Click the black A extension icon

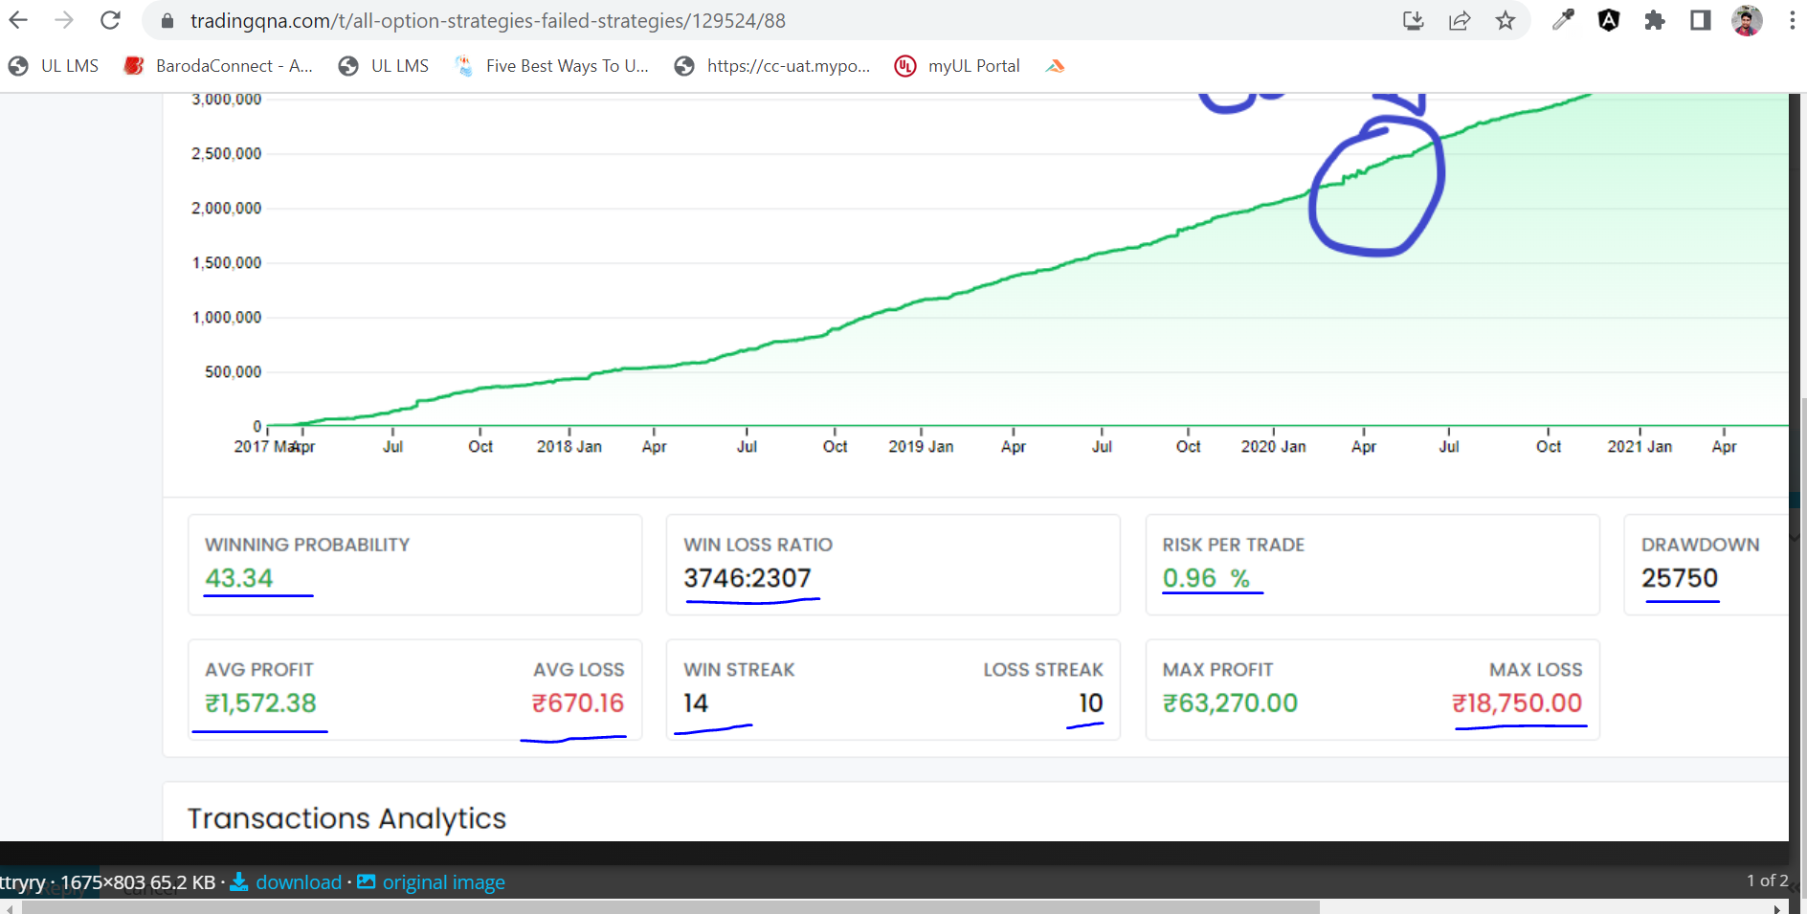[1609, 20]
